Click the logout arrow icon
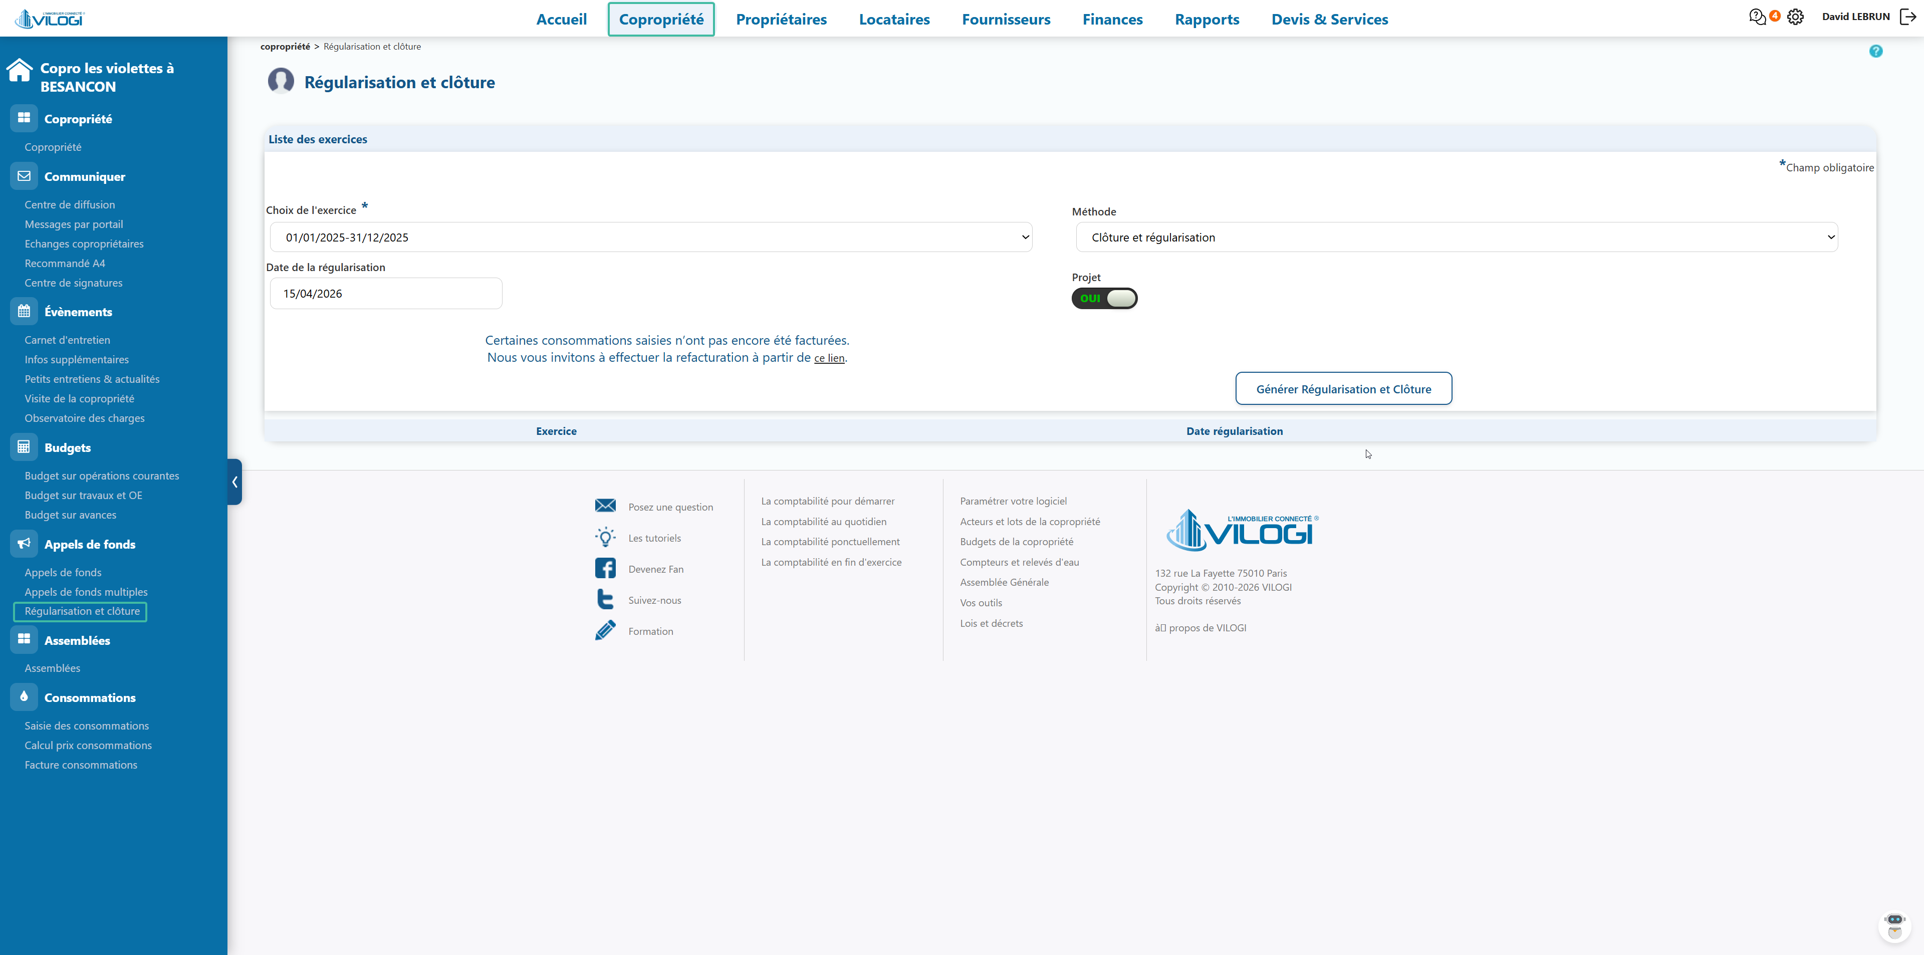The width and height of the screenshot is (1924, 955). 1907,17
